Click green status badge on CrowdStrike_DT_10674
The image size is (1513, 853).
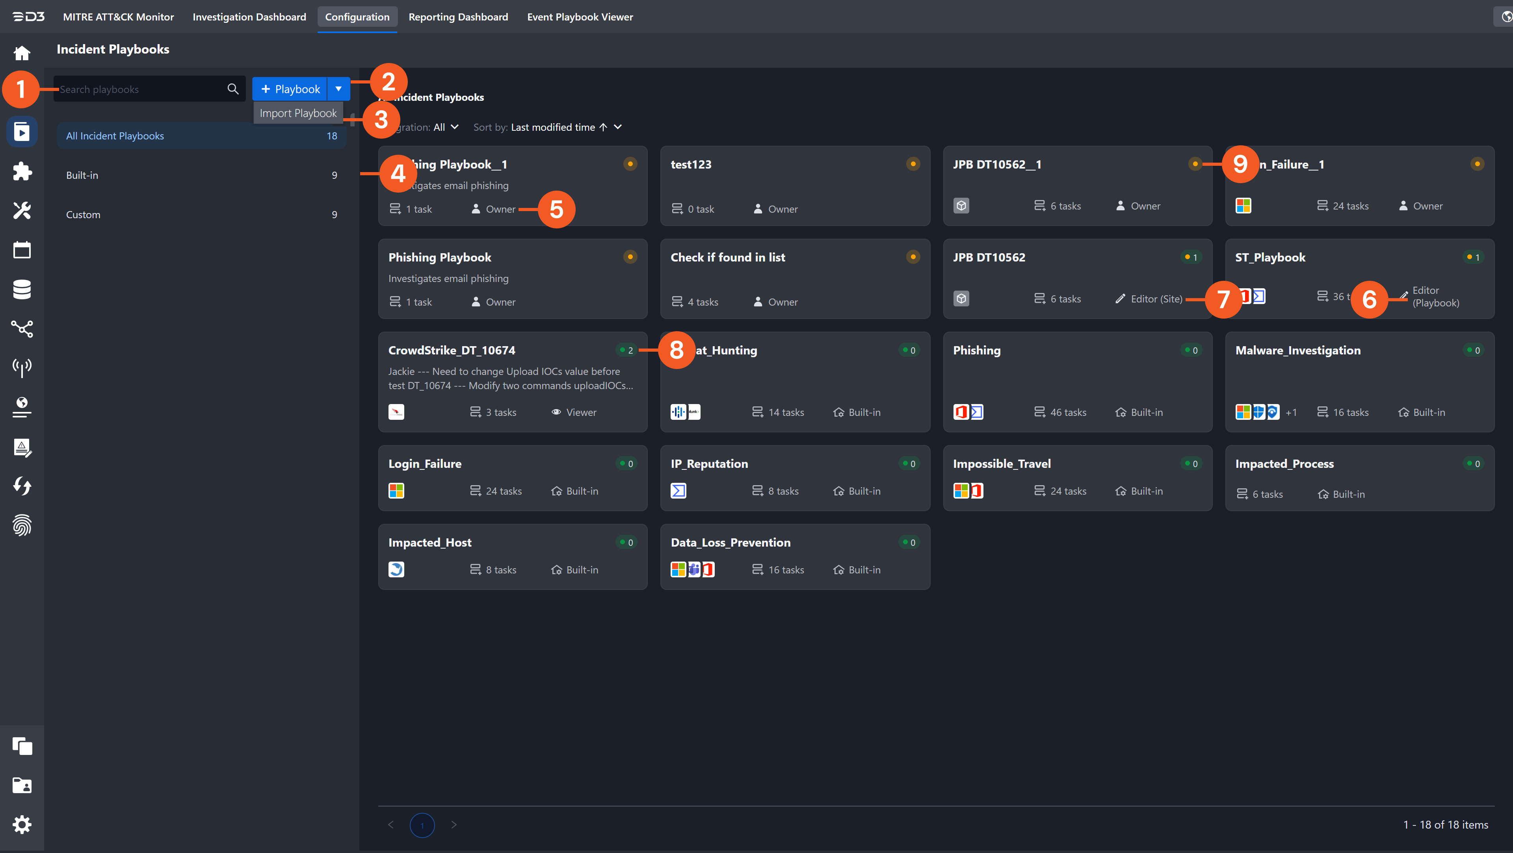click(626, 350)
